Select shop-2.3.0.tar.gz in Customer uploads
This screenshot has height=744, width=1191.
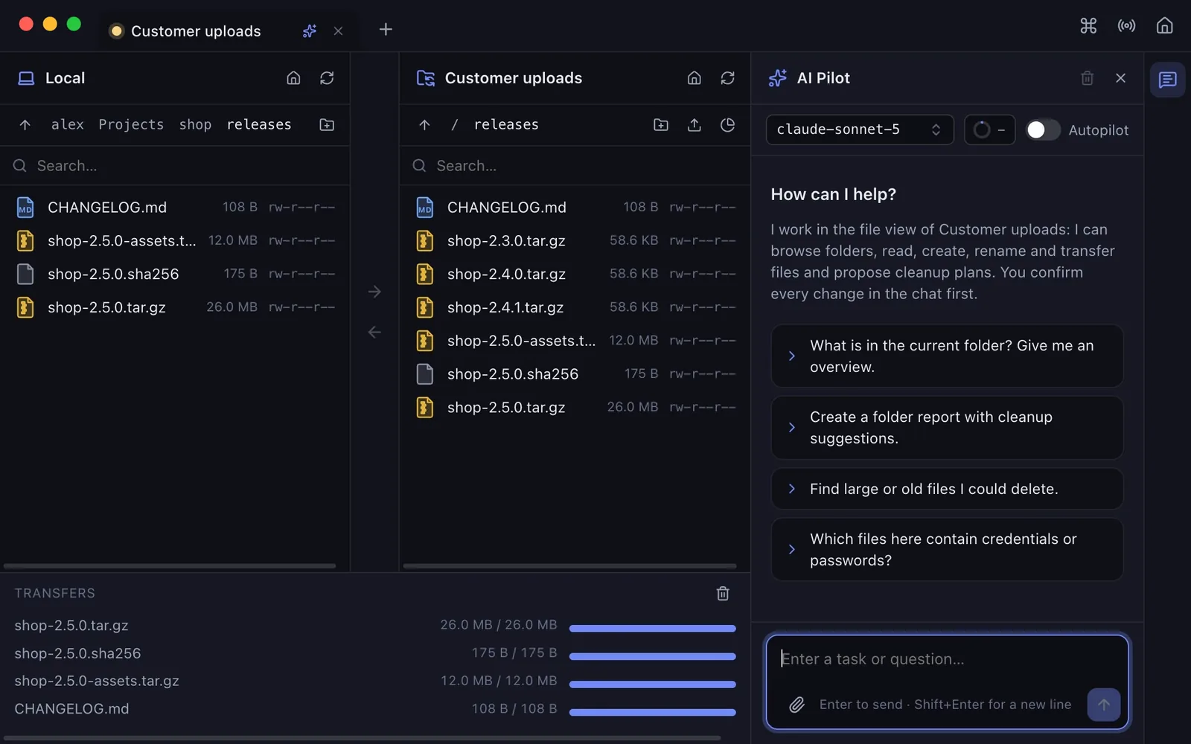tap(575, 241)
